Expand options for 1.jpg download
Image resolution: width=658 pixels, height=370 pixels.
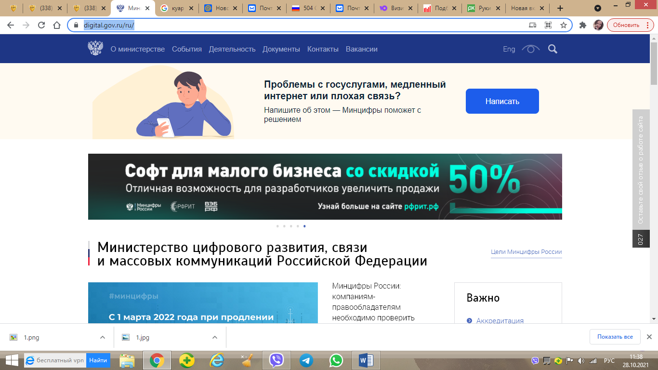[214, 337]
